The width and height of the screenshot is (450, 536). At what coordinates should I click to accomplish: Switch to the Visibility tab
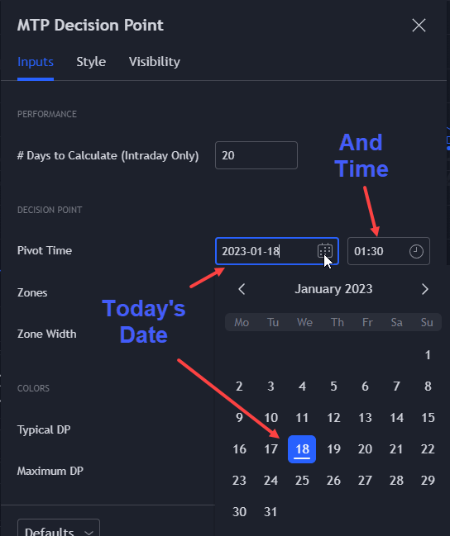click(x=155, y=62)
